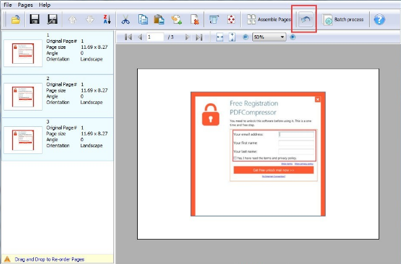Click page 2 'Page size 11.69 x 8.27' row

pos(77,90)
